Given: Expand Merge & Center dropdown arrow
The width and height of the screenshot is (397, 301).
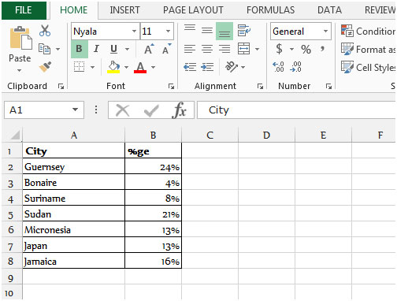Looking at the screenshot, I should tap(257, 49).
